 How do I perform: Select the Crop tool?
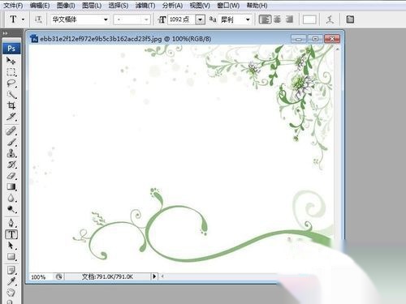(11, 105)
